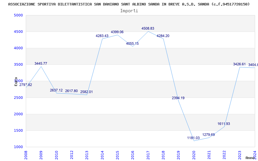Screen dimensions: 258x161
Task: Click the 2014 x-axis year label
Action: click(102, 155)
